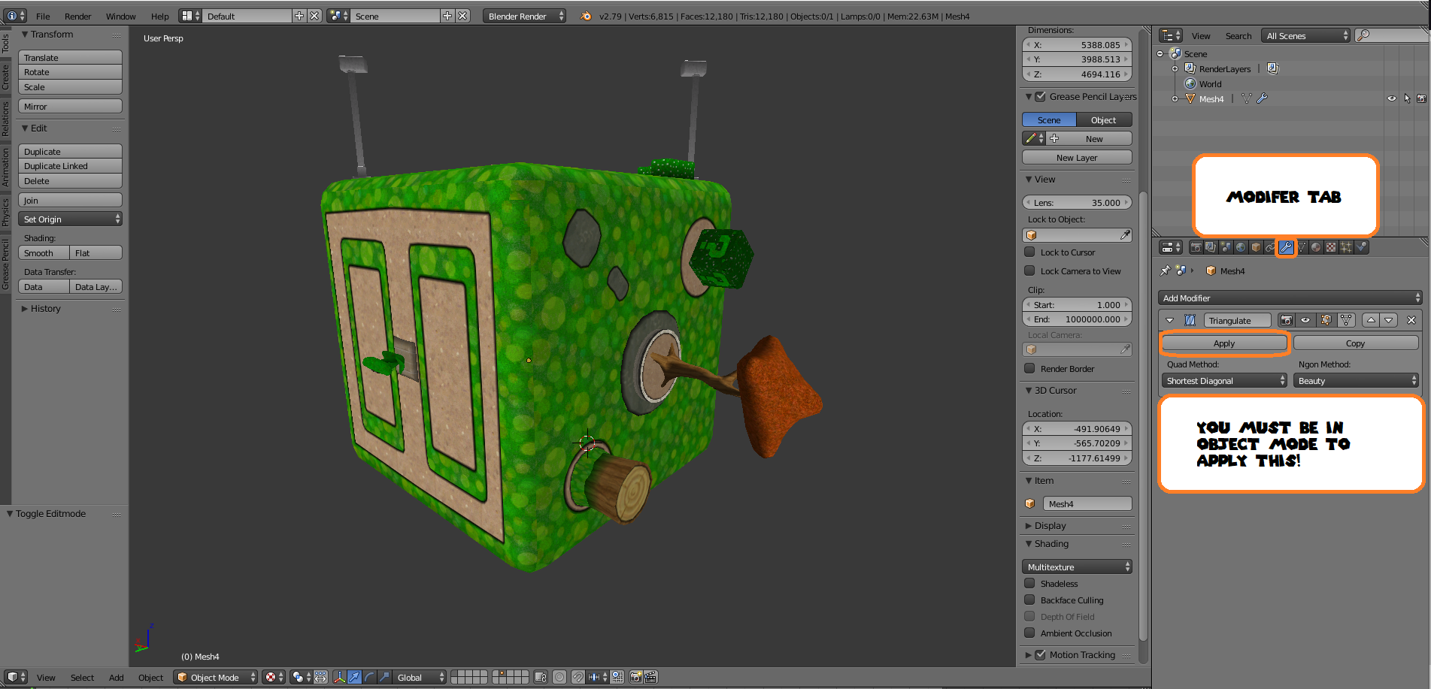Open the Object Mode selector

pos(216,677)
